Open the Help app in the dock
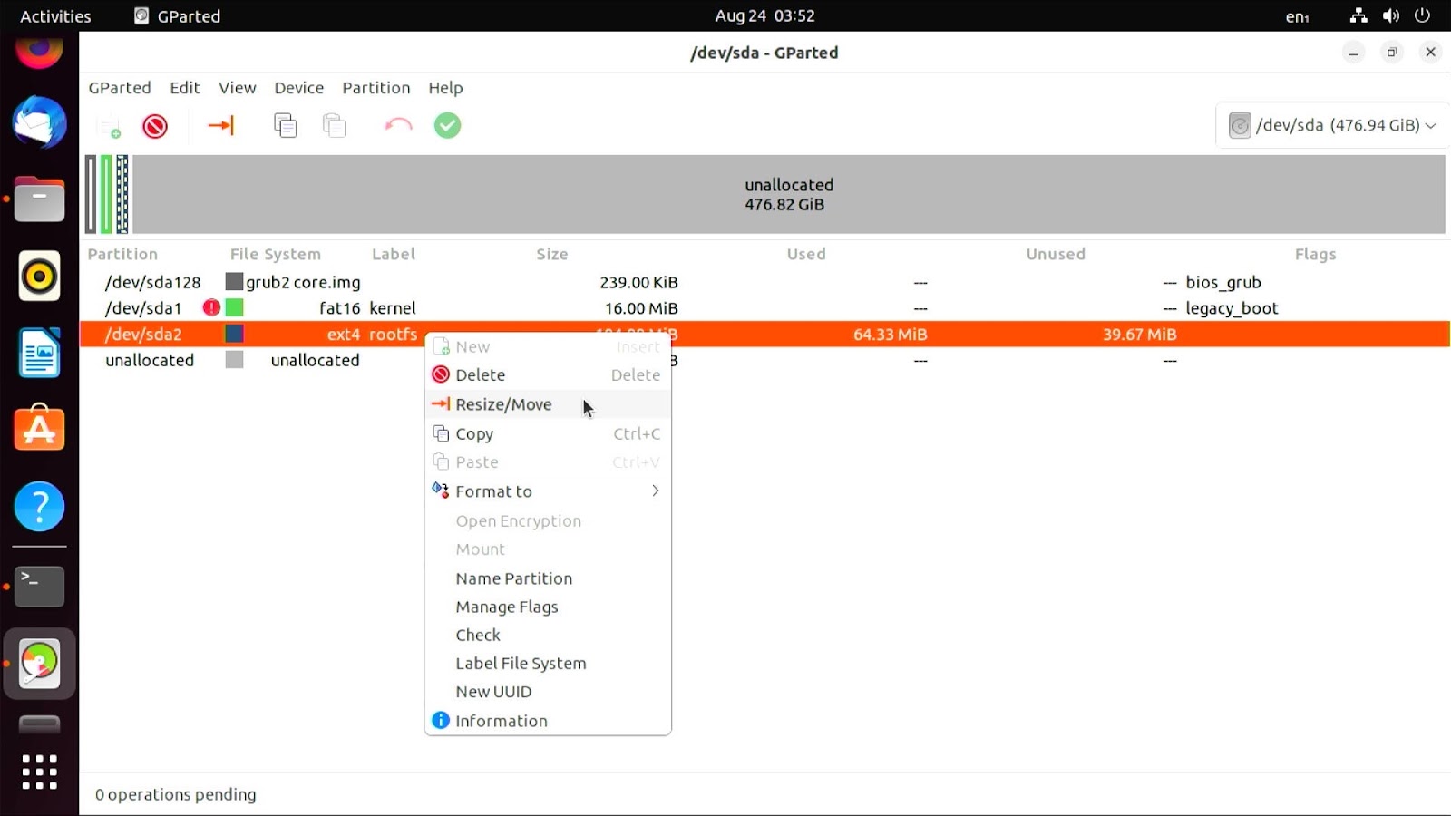 pyautogui.click(x=39, y=506)
